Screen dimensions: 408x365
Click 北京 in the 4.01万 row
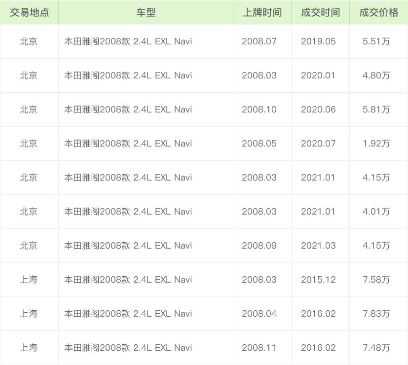point(29,212)
